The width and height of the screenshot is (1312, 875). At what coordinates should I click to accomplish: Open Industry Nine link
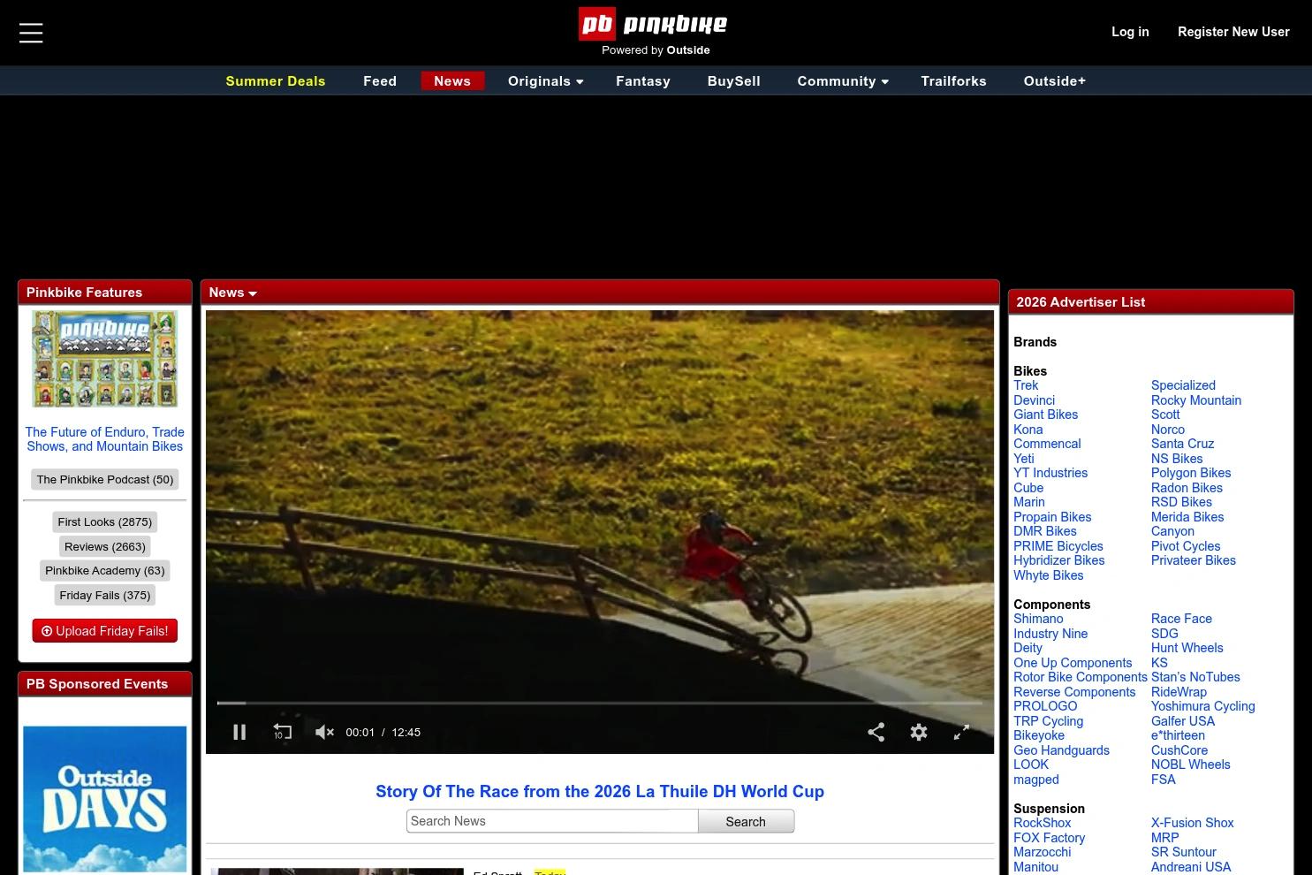pyautogui.click(x=1050, y=634)
